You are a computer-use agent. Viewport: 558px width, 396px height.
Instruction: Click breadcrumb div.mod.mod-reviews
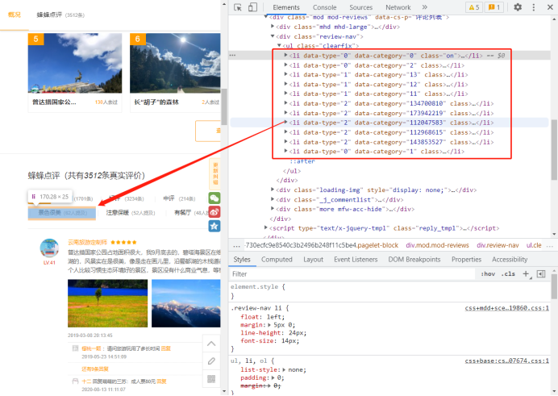click(x=437, y=245)
